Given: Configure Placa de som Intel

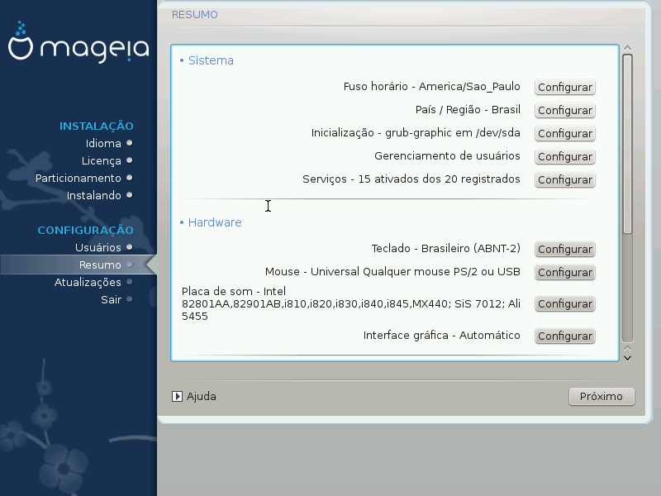Looking at the screenshot, I should (565, 304).
